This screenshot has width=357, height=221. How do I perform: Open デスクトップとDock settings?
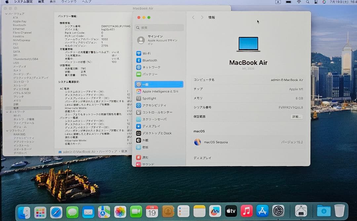pyautogui.click(x=159, y=133)
